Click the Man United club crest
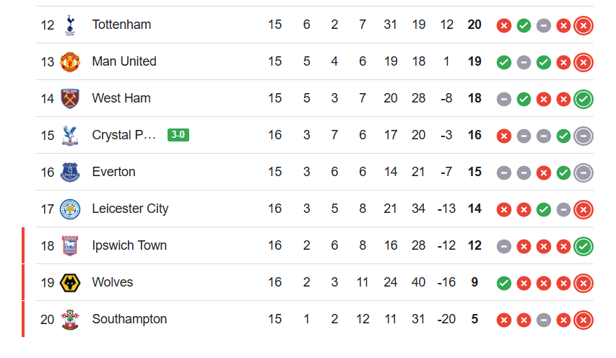Image resolution: width=616 pixels, height=358 pixels. pyautogui.click(x=70, y=61)
